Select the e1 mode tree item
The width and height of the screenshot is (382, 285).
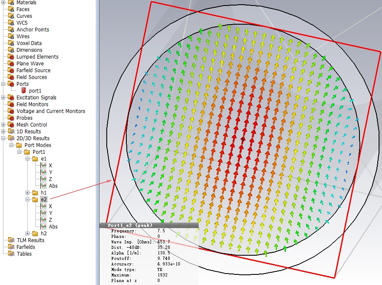click(x=43, y=159)
